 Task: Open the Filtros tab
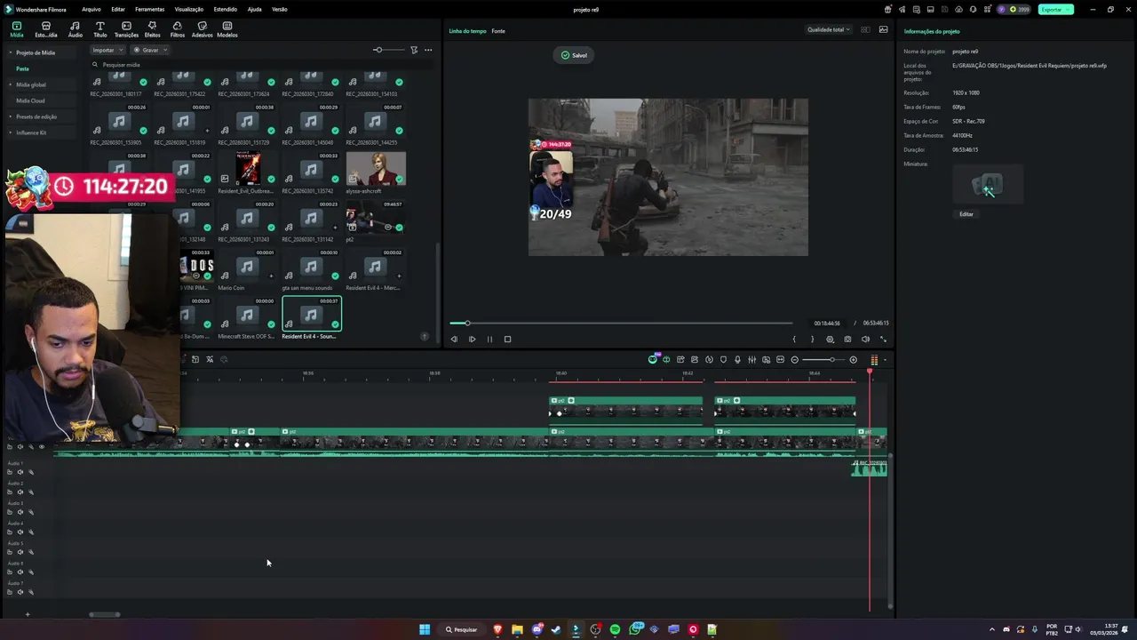178,30
